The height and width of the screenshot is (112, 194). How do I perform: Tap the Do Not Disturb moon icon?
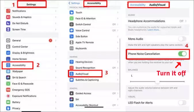tap(8, 23)
